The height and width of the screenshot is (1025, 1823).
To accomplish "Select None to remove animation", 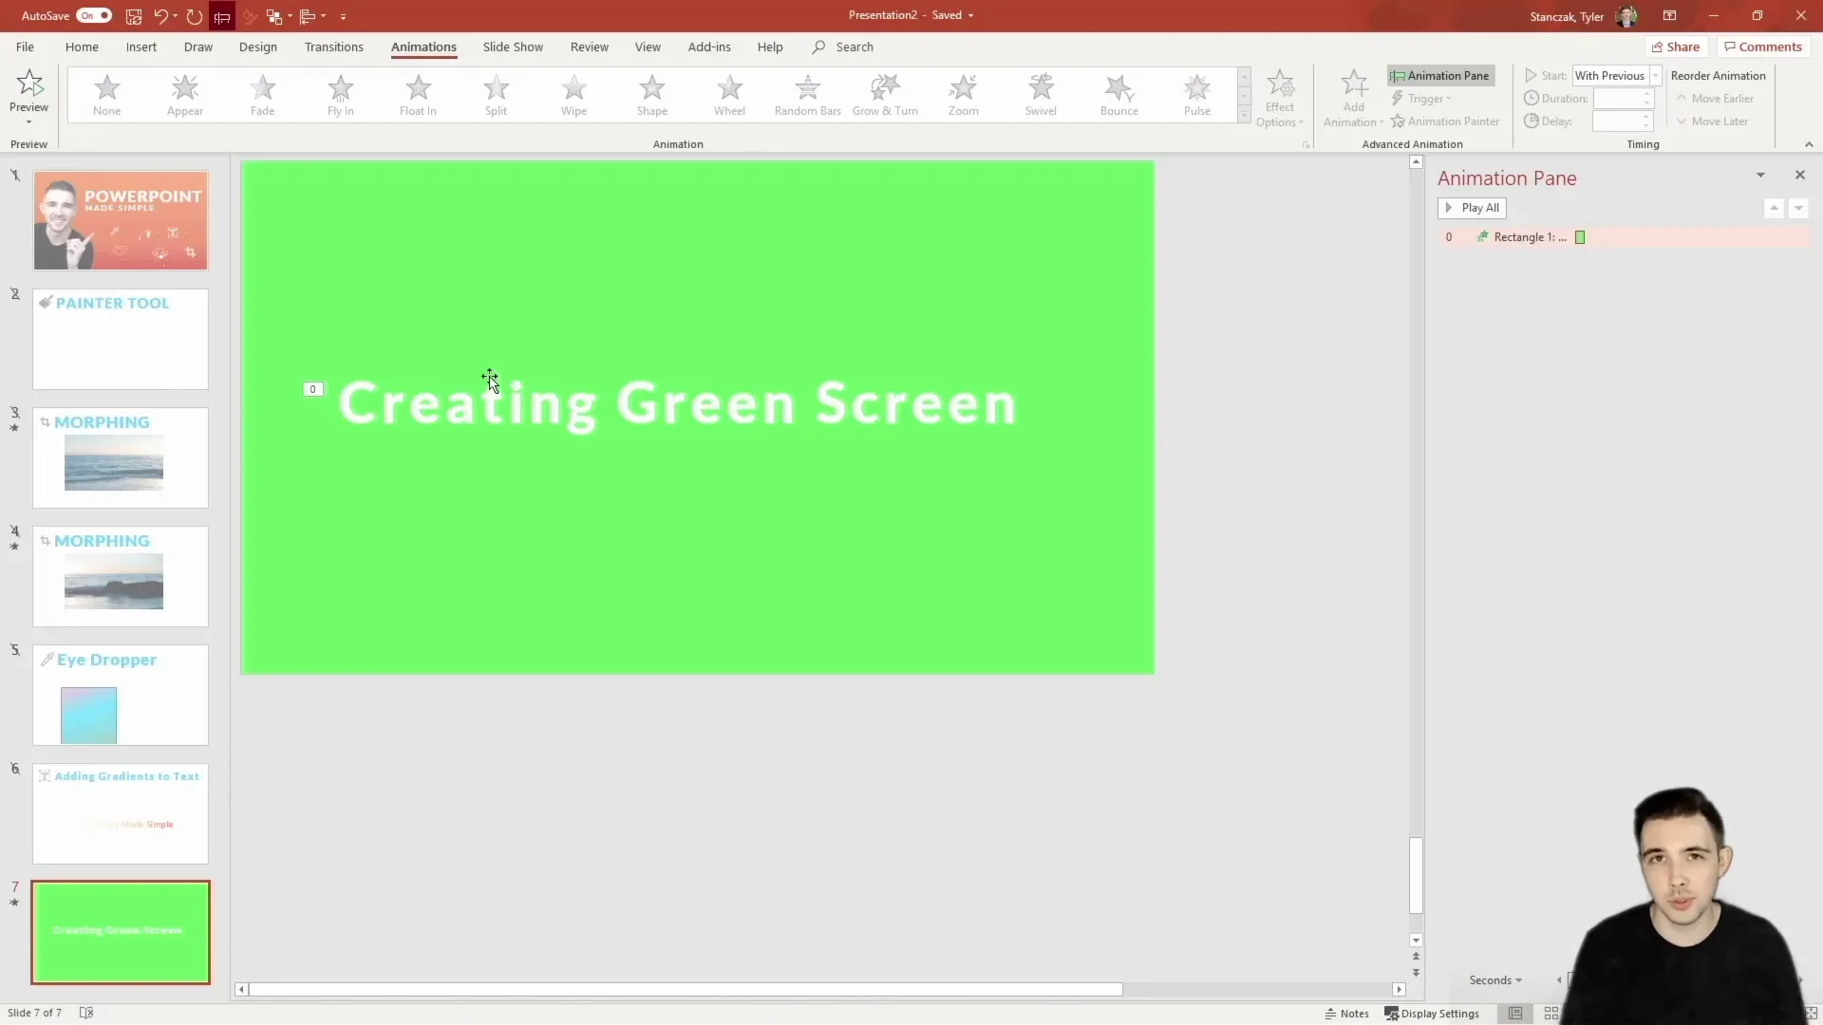I will point(107,95).
